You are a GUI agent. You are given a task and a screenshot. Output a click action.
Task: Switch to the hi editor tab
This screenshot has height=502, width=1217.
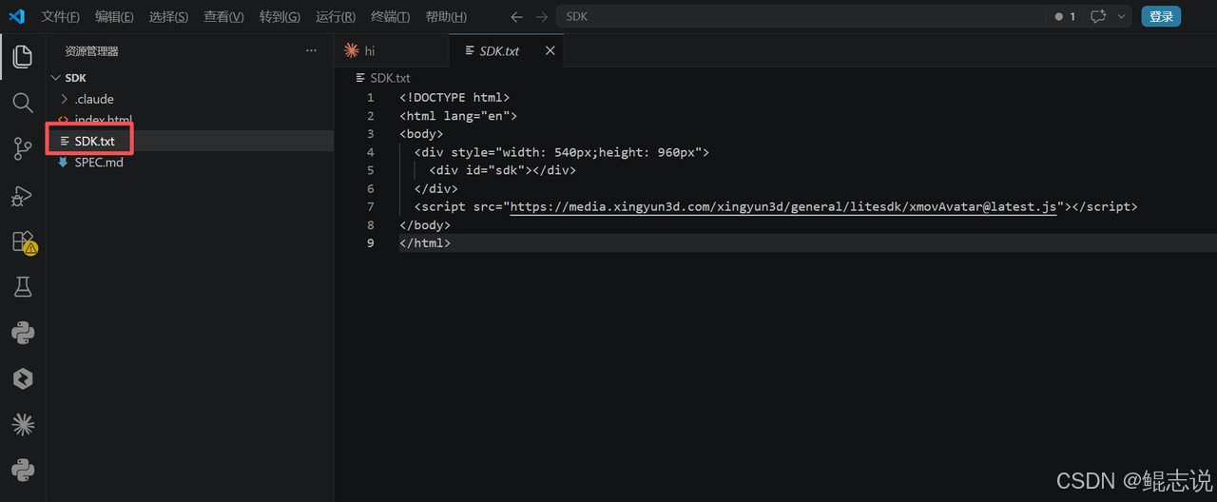[391, 50]
